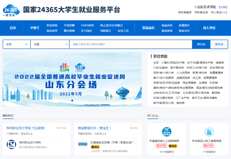The width and height of the screenshot is (231, 159).
Task: Open 毕业生 navigation section
Action: coord(35,28)
